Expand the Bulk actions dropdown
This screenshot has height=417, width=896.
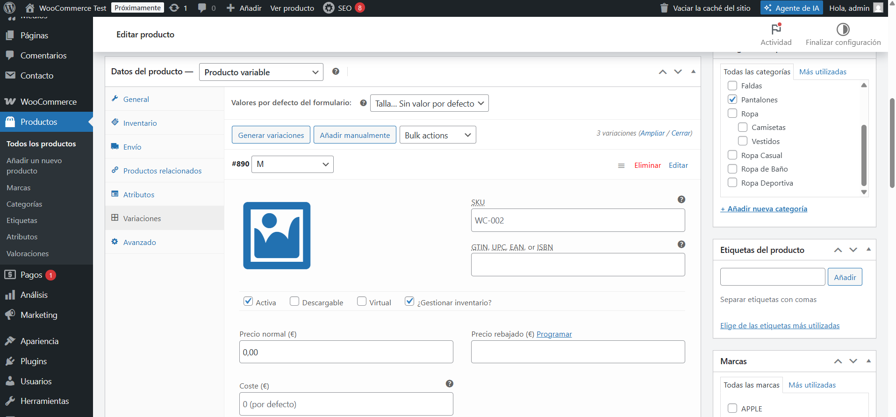pos(437,135)
